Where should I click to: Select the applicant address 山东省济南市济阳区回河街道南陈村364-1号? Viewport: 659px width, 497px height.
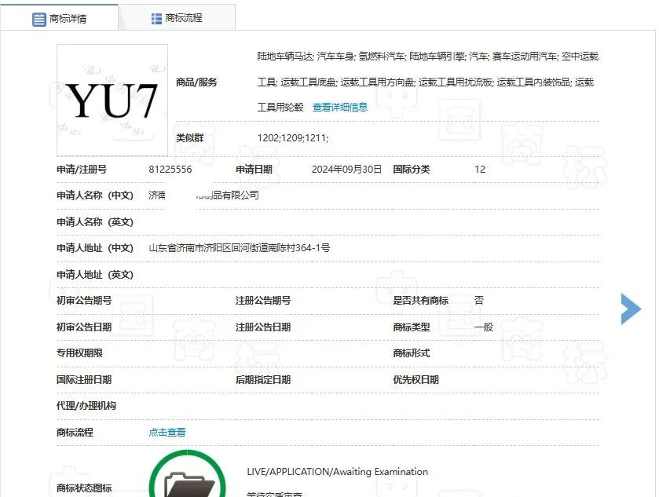pos(239,248)
